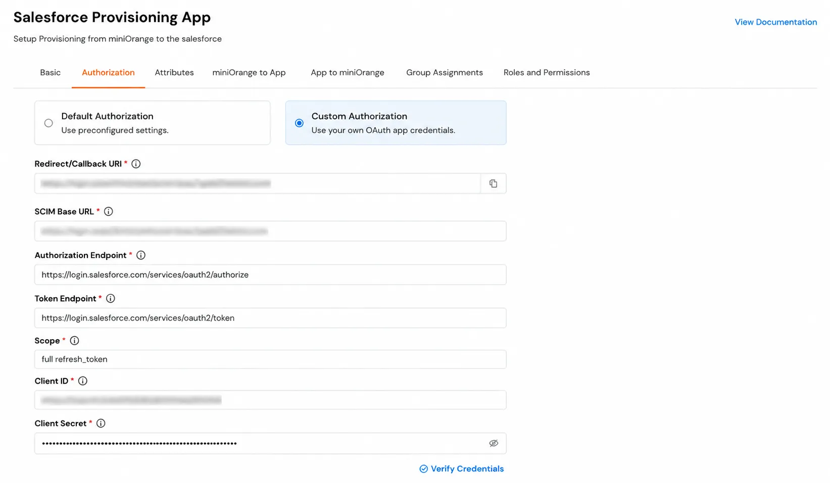Click 'Use preconfigured settings.' description text
The image size is (830, 483).
click(115, 130)
